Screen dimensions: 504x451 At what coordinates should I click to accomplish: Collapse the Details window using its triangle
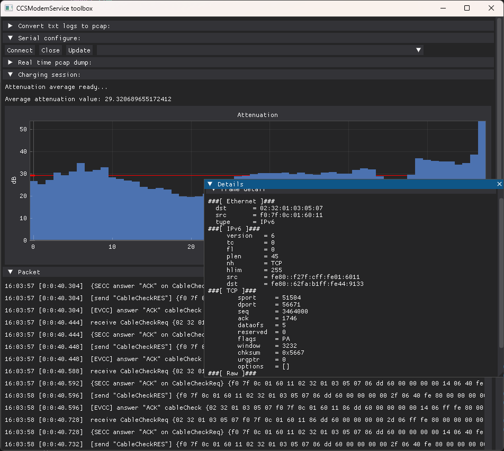(210, 184)
